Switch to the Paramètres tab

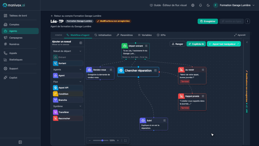pyautogui.click(x=125, y=35)
